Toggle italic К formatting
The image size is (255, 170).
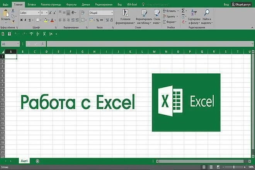25,20
